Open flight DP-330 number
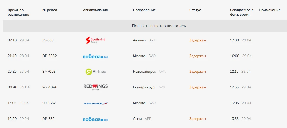This screenshot has height=128, width=287. (x=48, y=119)
